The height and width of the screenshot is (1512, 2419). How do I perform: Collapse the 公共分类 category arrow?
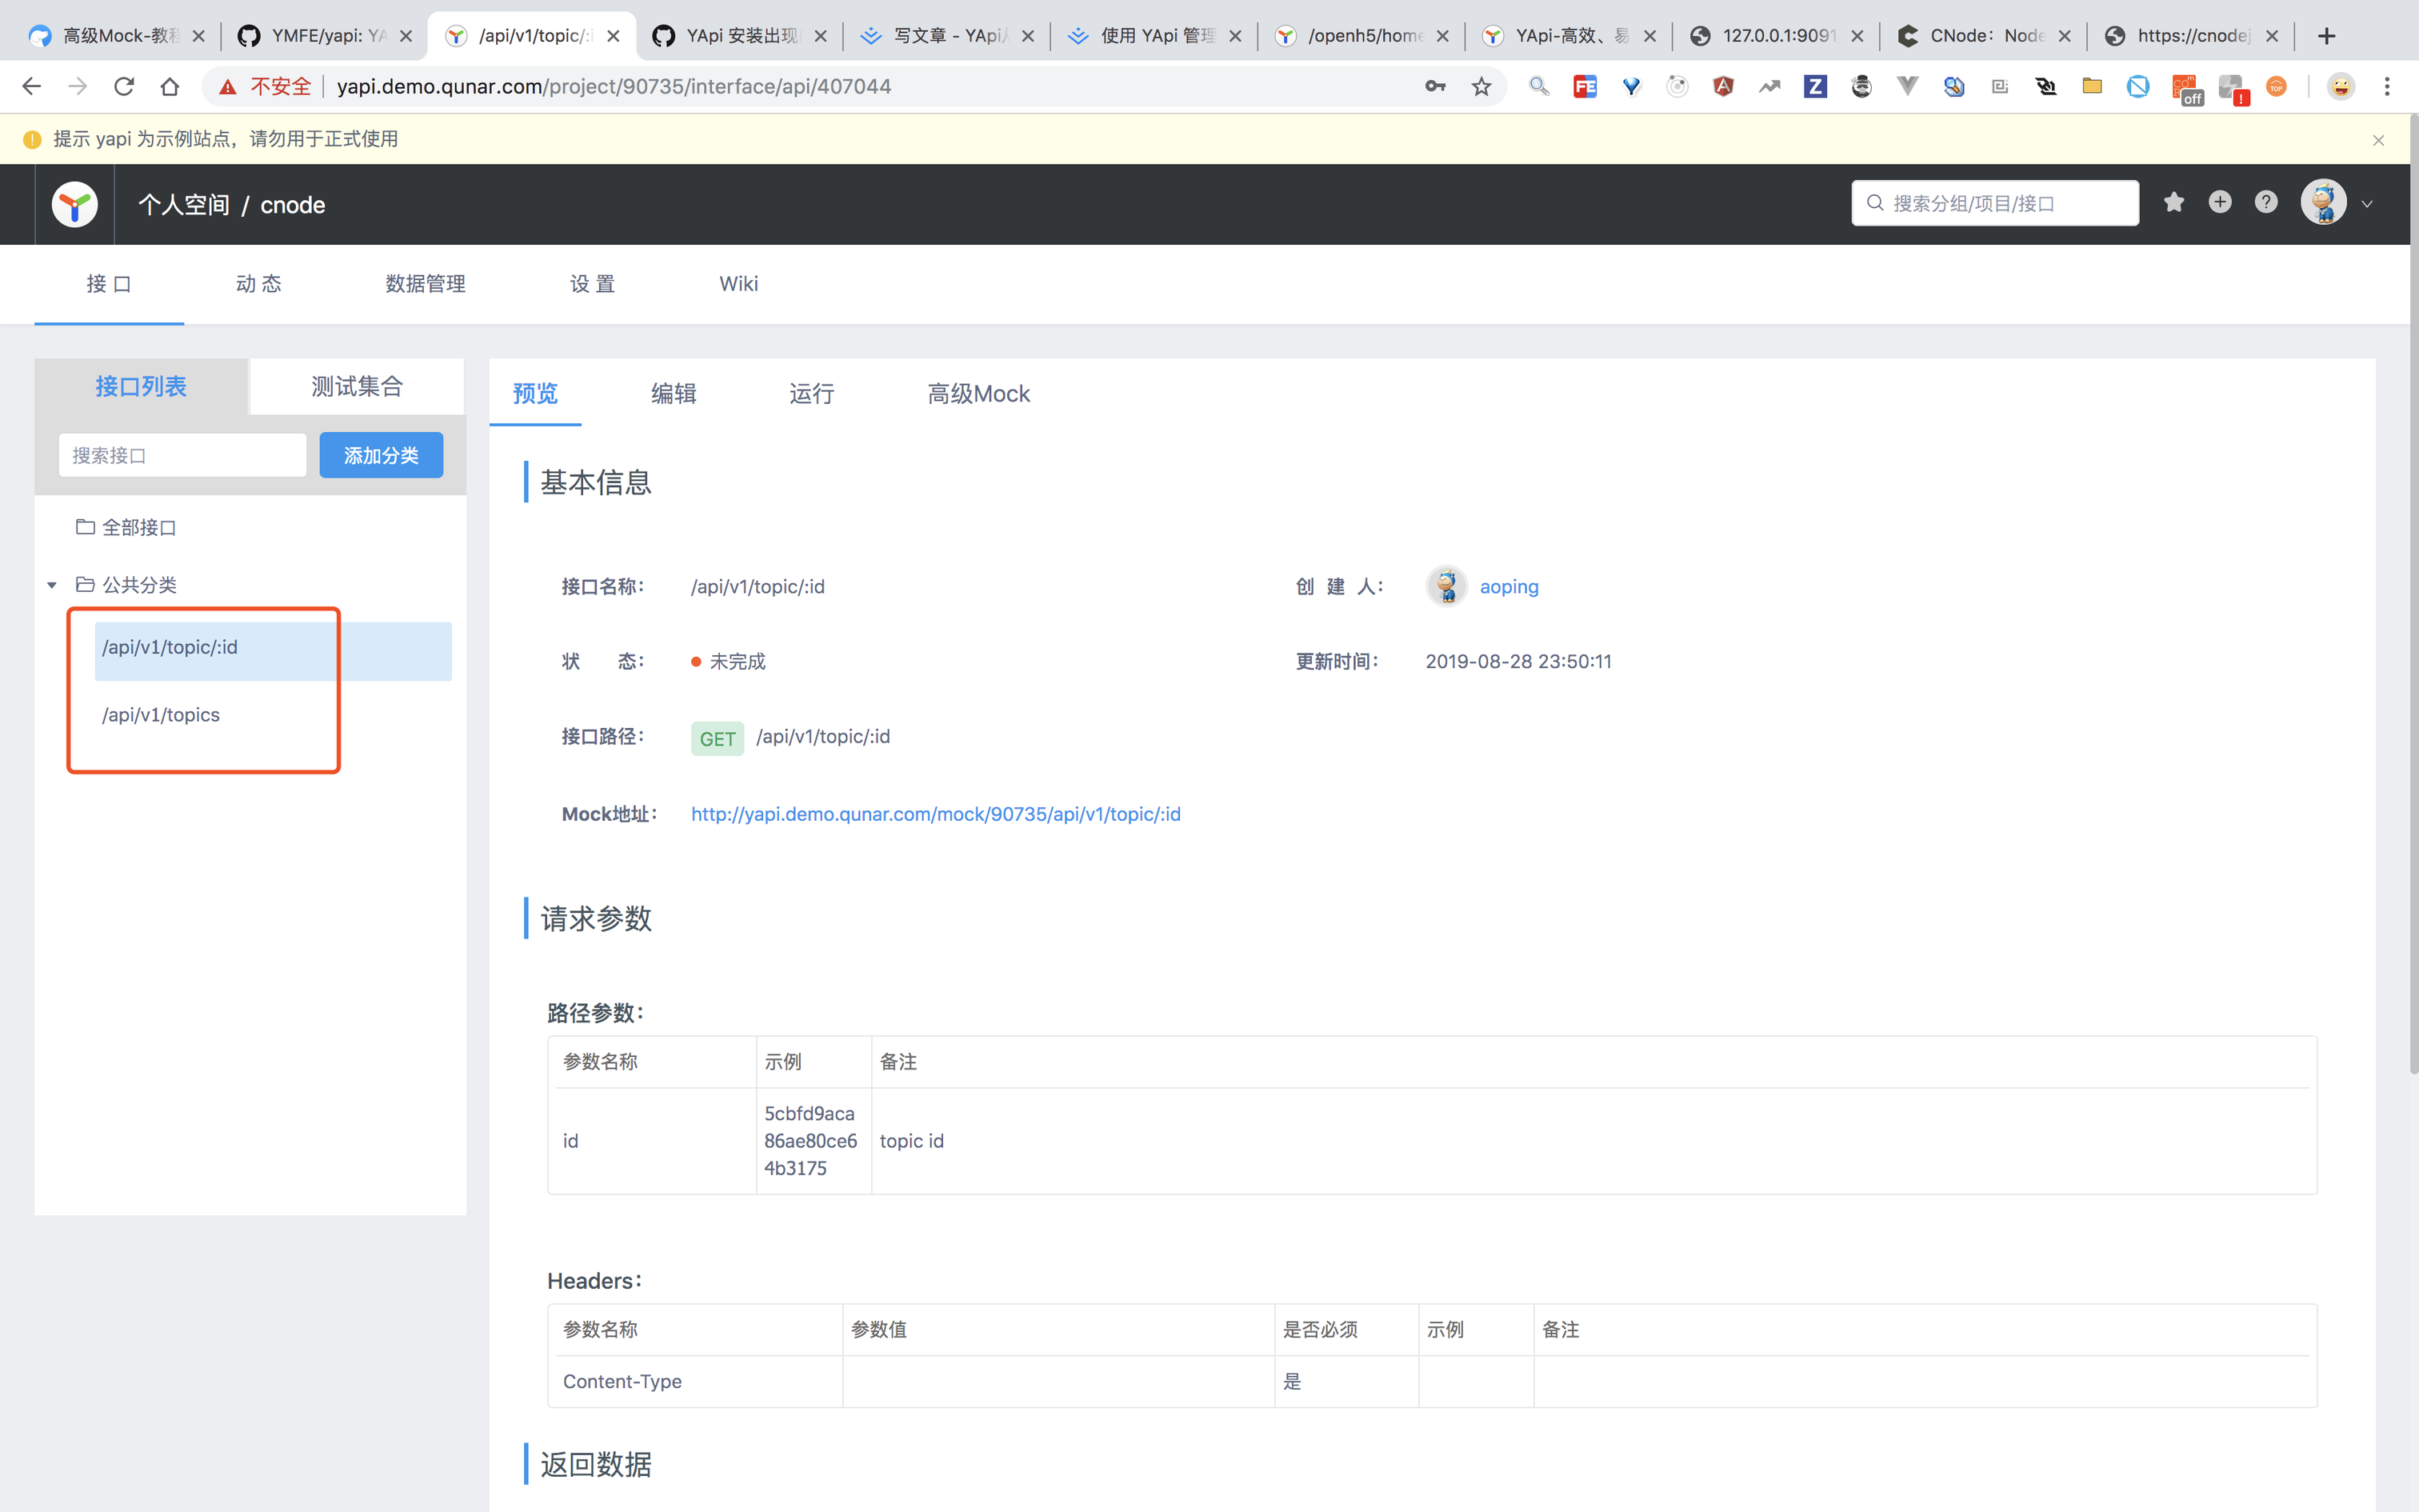click(x=52, y=585)
